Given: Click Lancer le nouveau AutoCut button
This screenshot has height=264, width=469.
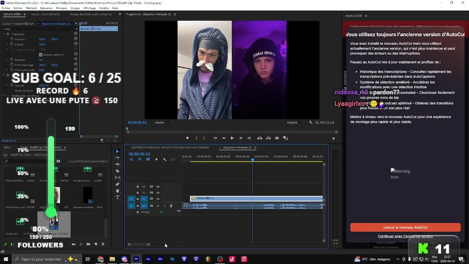Looking at the screenshot, I should click(405, 227).
